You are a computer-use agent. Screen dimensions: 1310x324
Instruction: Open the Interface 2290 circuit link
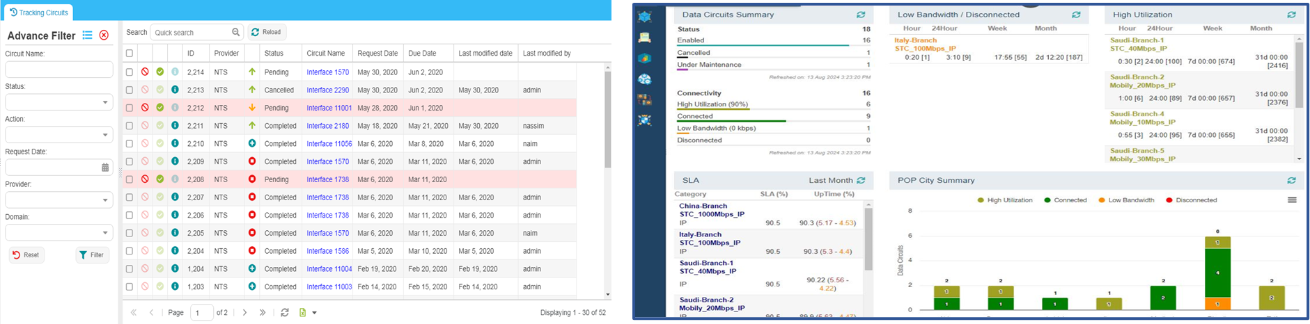click(327, 90)
